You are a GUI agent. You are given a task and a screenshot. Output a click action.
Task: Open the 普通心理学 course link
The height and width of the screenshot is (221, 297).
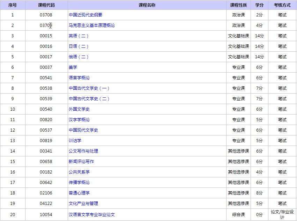79,193
